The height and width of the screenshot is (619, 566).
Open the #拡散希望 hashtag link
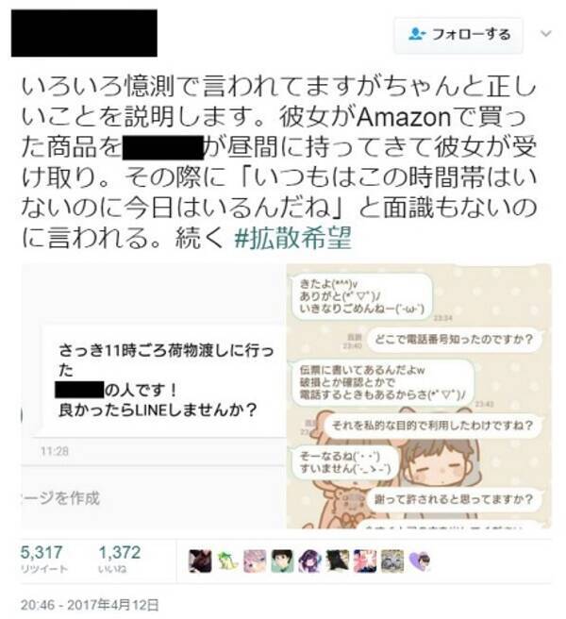[x=292, y=238]
